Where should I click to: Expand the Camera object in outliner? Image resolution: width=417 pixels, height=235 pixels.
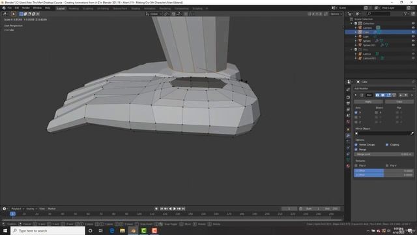pyautogui.click(x=356, y=27)
